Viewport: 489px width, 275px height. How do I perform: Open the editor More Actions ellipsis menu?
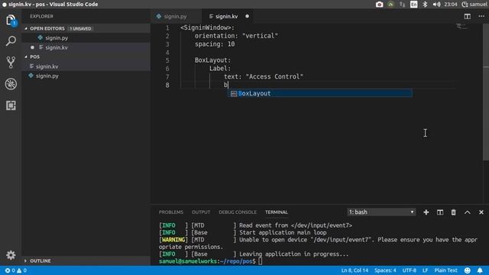click(481, 16)
